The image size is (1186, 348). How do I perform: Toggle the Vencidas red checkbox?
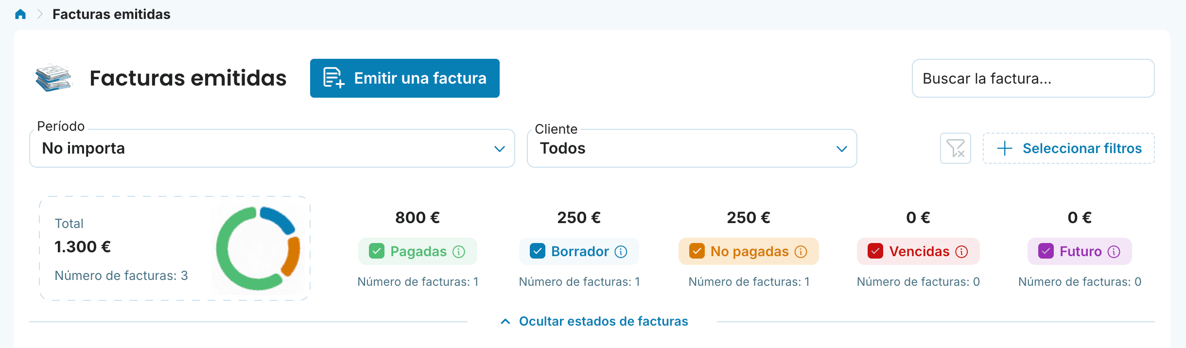coord(875,251)
